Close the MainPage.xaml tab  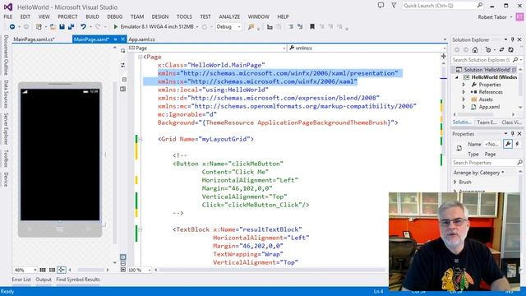pos(122,39)
